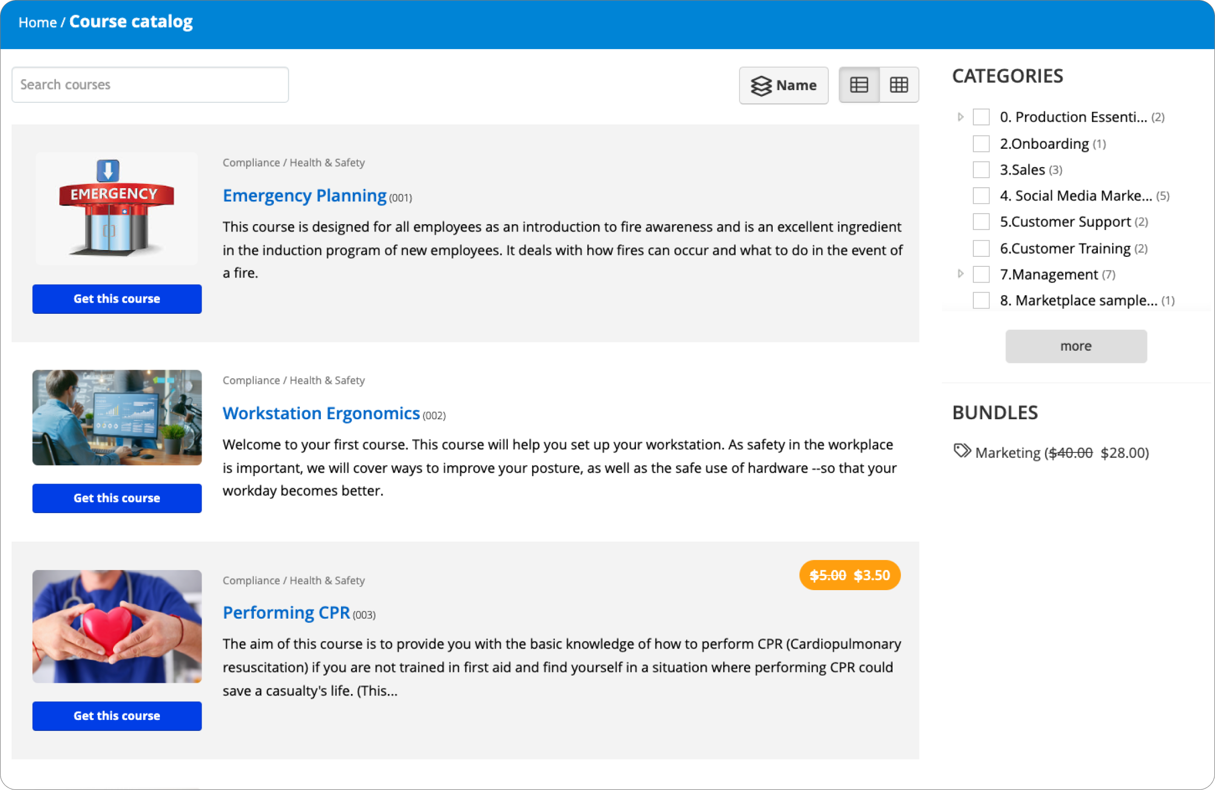This screenshot has height=790, width=1215.
Task: Open Performing CPR course title
Action: (x=286, y=613)
